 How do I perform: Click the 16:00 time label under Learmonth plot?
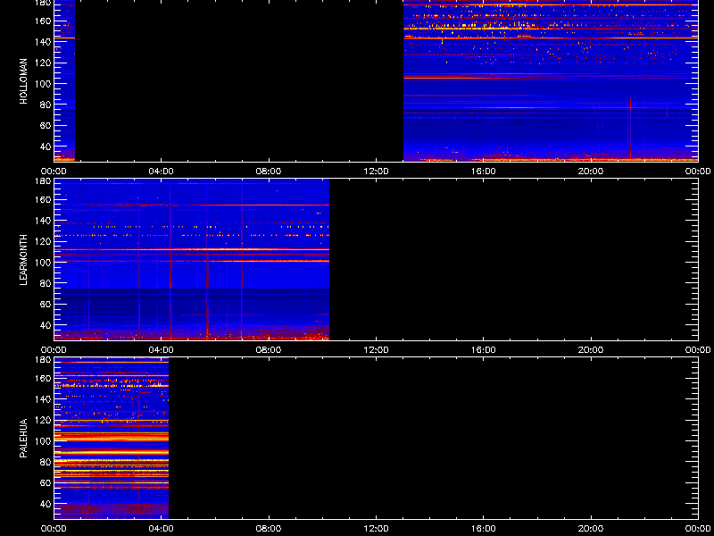click(x=483, y=350)
